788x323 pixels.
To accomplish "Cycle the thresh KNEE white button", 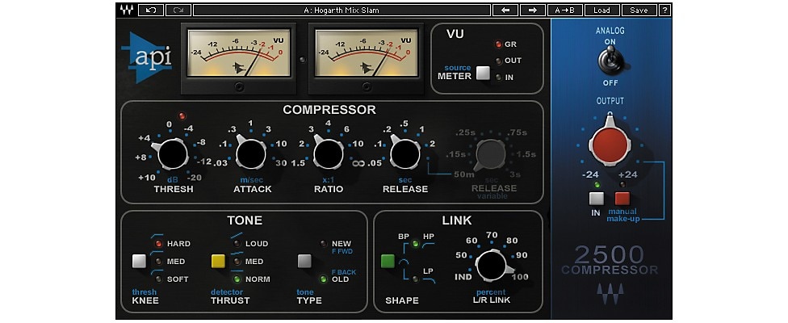I will [x=139, y=261].
